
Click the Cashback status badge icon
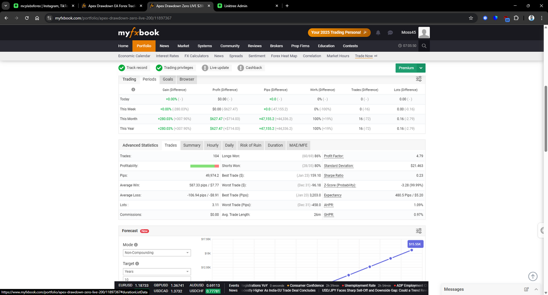(240, 68)
